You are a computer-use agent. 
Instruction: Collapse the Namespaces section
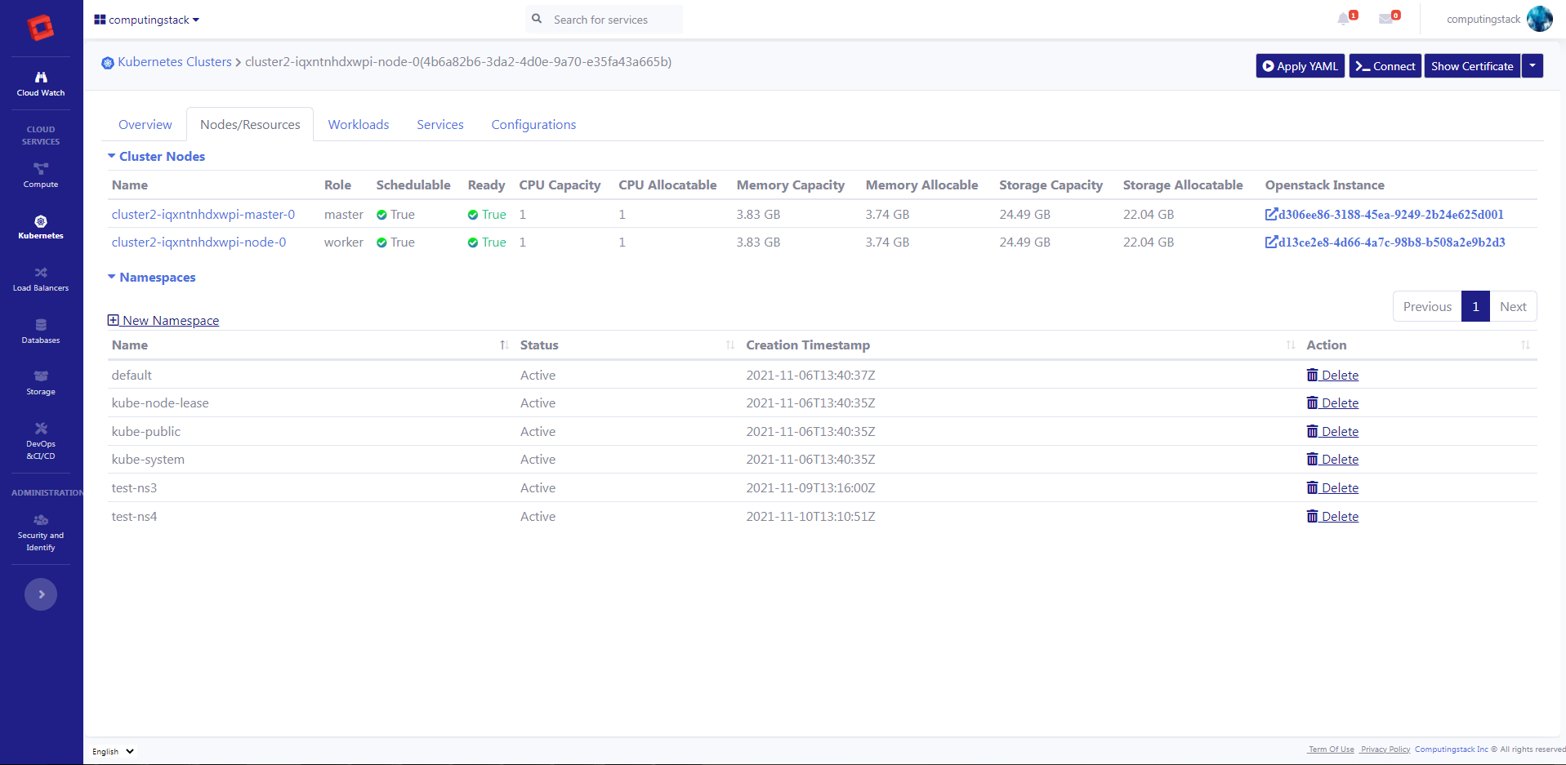click(x=152, y=278)
